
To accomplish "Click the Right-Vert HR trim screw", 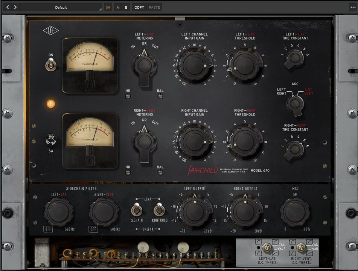I will click(128, 172).
